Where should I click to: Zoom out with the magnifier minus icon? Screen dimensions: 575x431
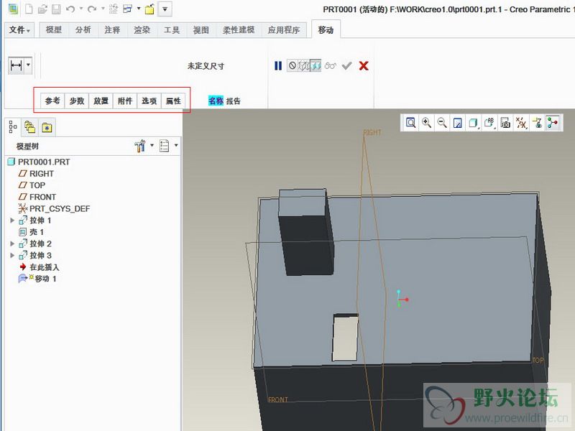click(x=442, y=122)
